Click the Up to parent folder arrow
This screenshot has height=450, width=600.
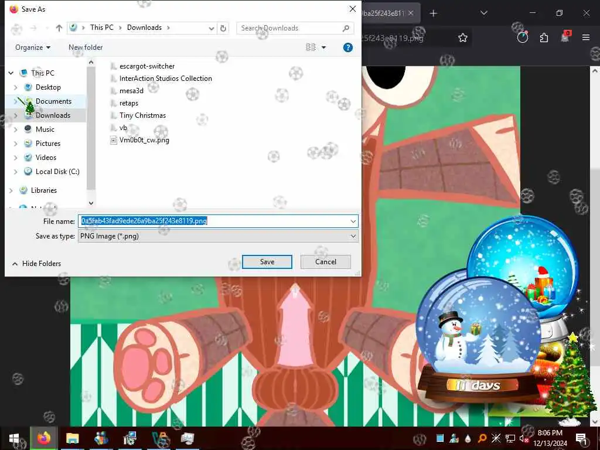click(x=59, y=28)
